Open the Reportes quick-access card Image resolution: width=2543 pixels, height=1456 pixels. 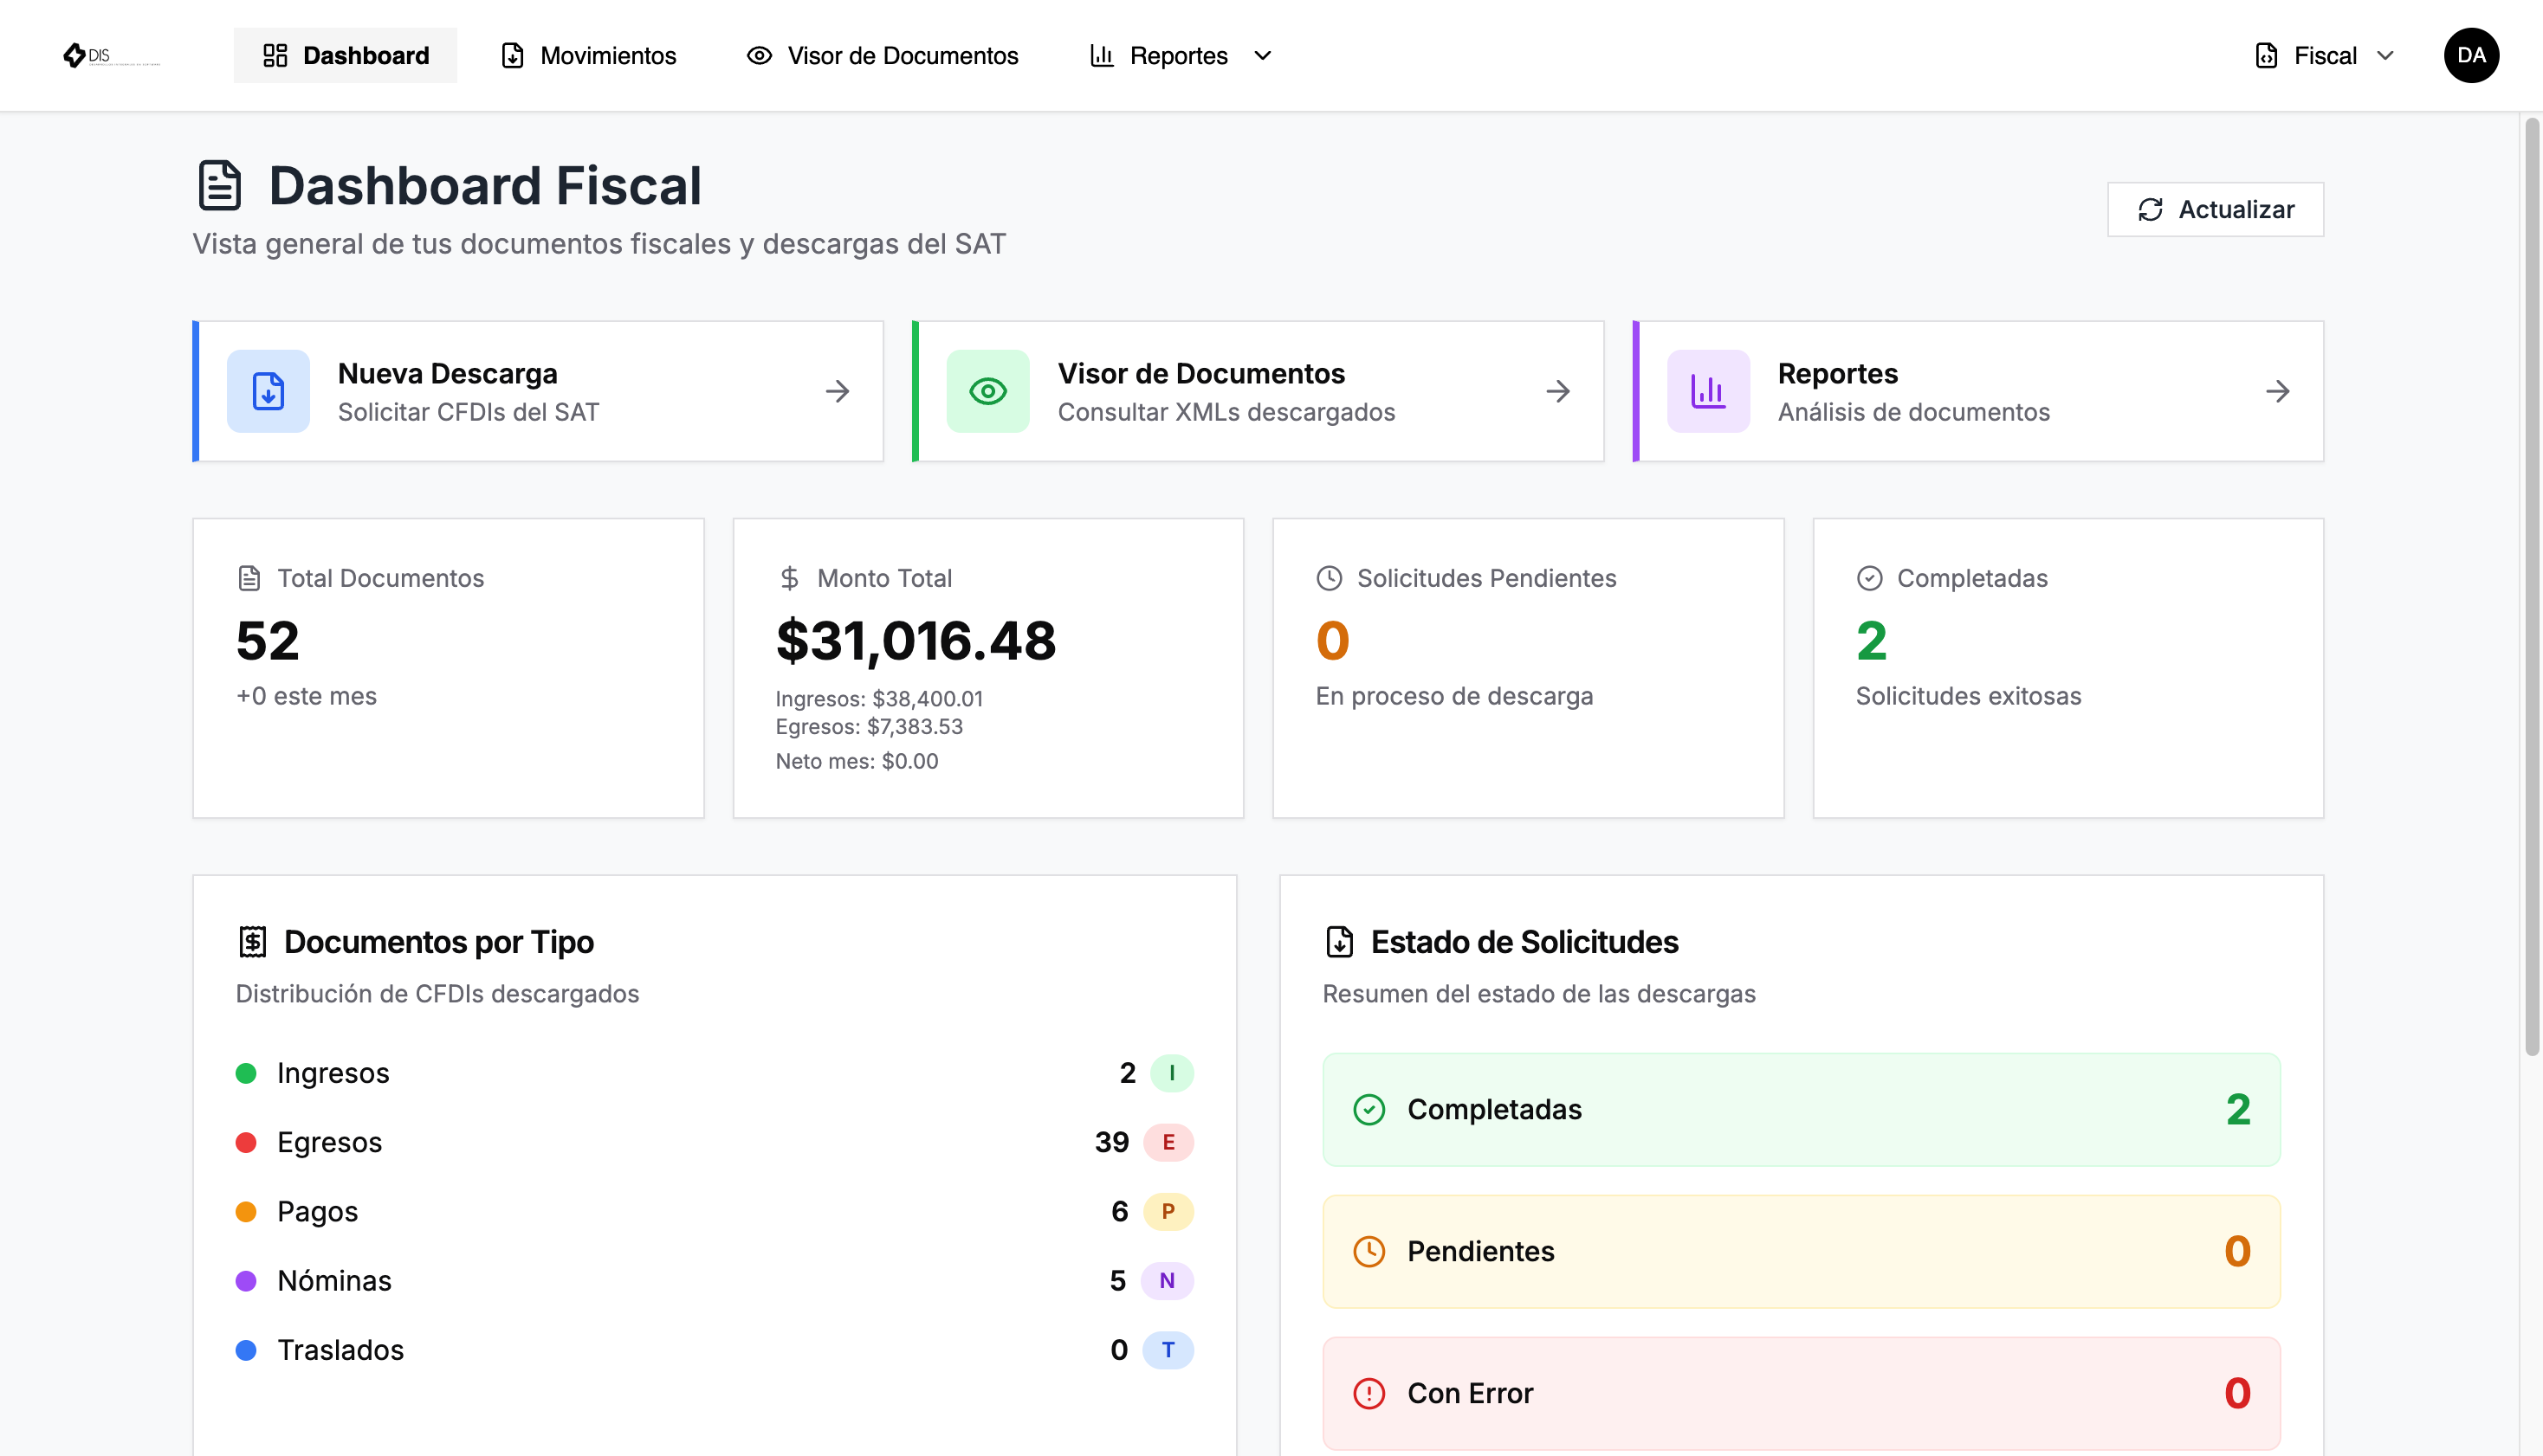(x=1979, y=391)
